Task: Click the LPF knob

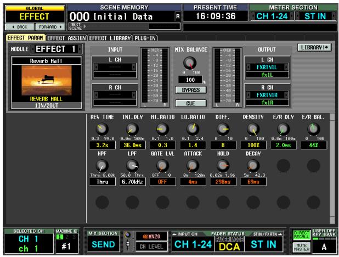Action: point(132,166)
